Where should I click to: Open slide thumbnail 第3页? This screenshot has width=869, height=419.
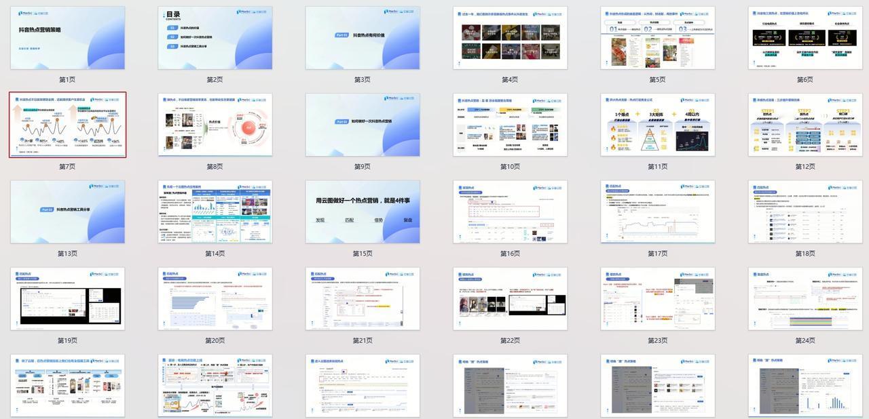(x=363, y=38)
